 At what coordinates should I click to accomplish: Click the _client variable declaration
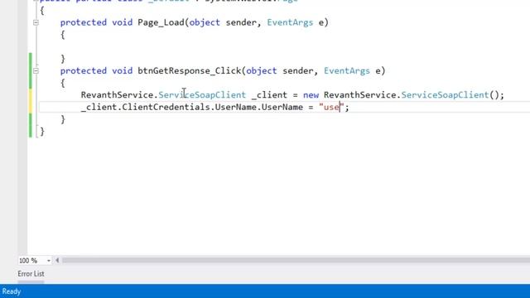pos(269,95)
